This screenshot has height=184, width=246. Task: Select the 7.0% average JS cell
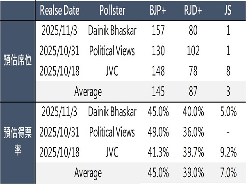coord(228,173)
